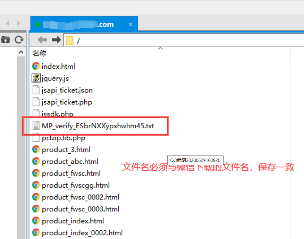
Task: Click the back arrow in path bar
Action: point(42,40)
